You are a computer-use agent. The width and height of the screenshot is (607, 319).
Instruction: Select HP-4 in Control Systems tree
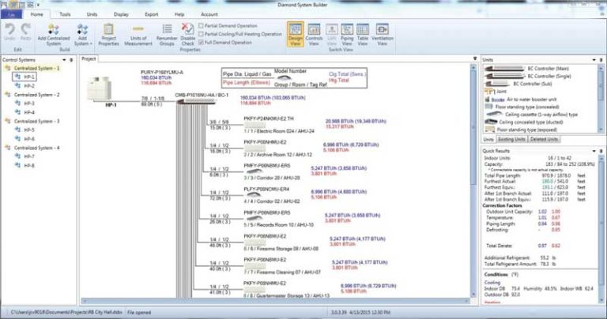pos(29,112)
